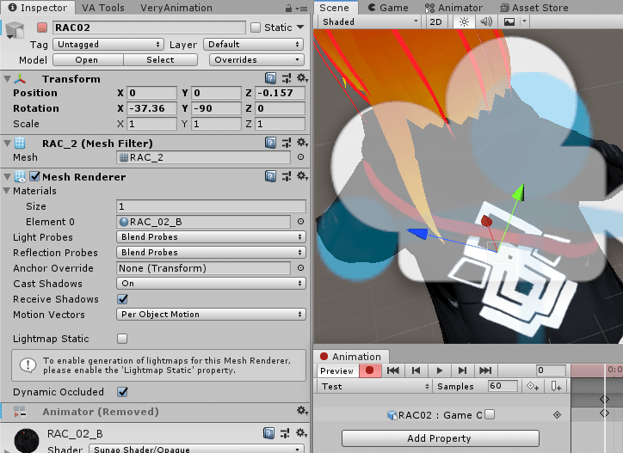Image resolution: width=623 pixels, height=453 pixels.
Task: Enable Lightmap Static checkbox
Action: pyautogui.click(x=122, y=339)
